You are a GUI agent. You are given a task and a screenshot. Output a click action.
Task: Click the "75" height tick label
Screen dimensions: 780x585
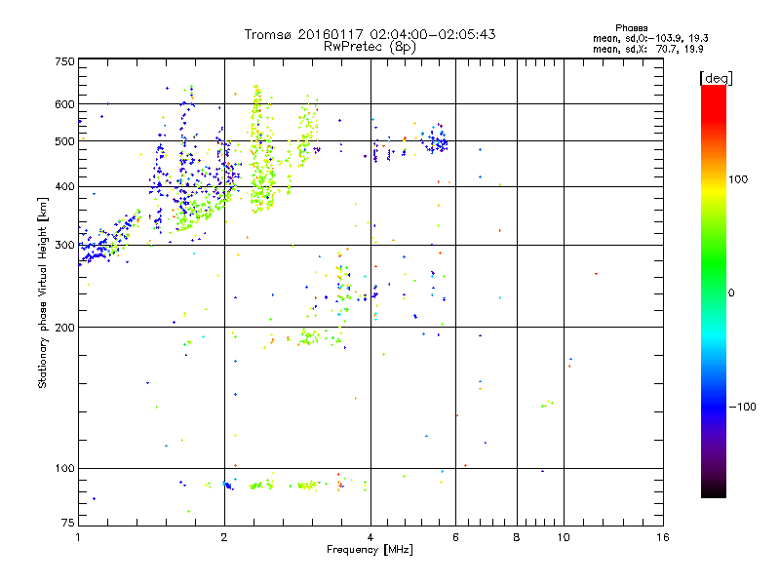[68, 523]
